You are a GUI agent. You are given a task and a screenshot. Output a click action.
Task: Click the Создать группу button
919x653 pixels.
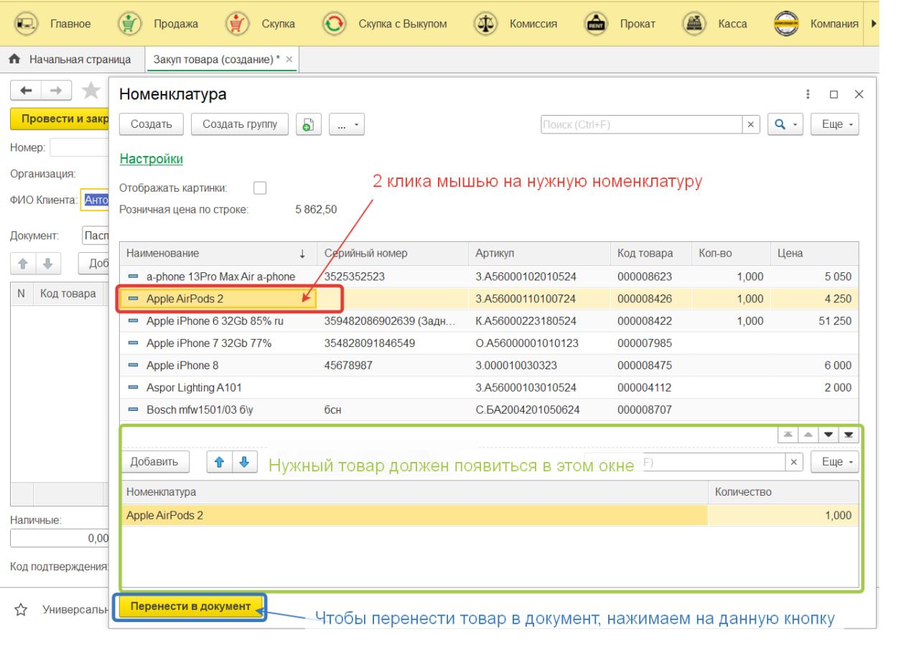240,124
